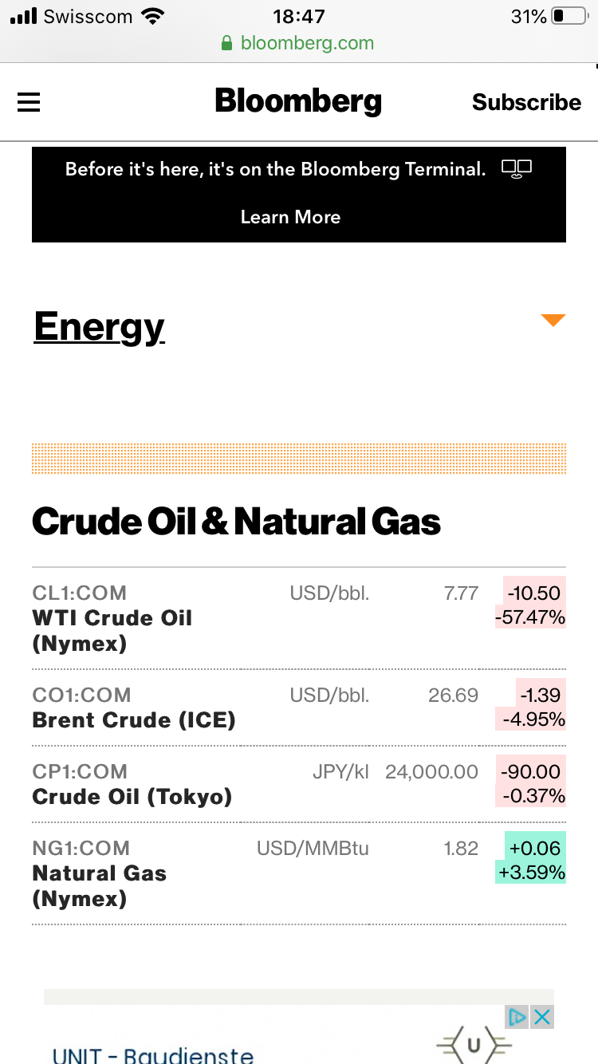This screenshot has height=1064, width=598.
Task: Tap the battery indicator in status bar
Action: [568, 16]
